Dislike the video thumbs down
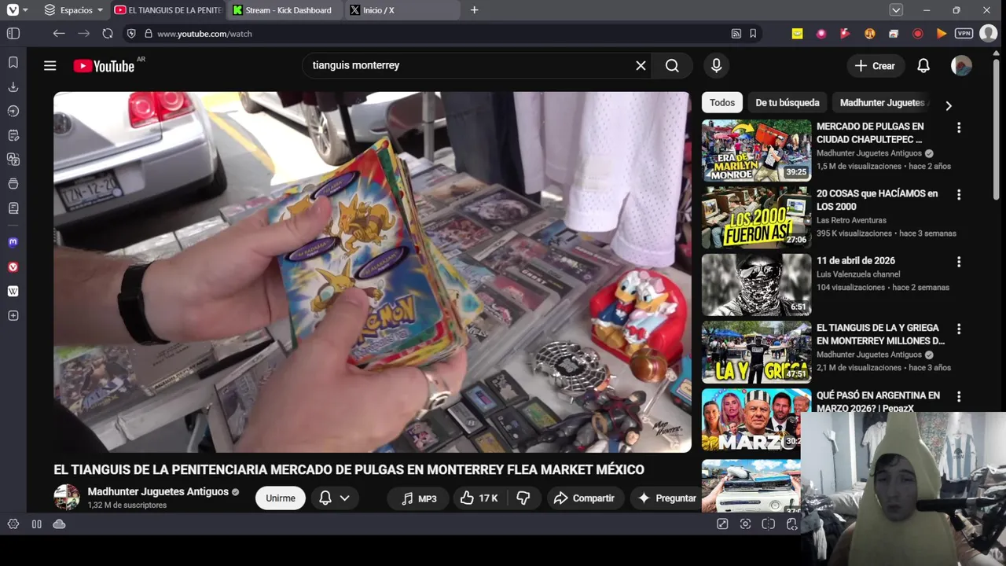Image resolution: width=1006 pixels, height=566 pixels. coord(523,498)
